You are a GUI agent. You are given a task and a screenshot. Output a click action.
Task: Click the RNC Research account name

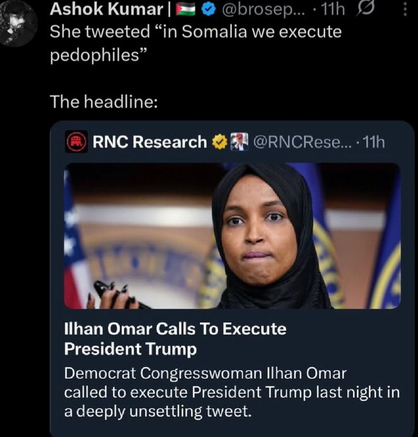[150, 143]
